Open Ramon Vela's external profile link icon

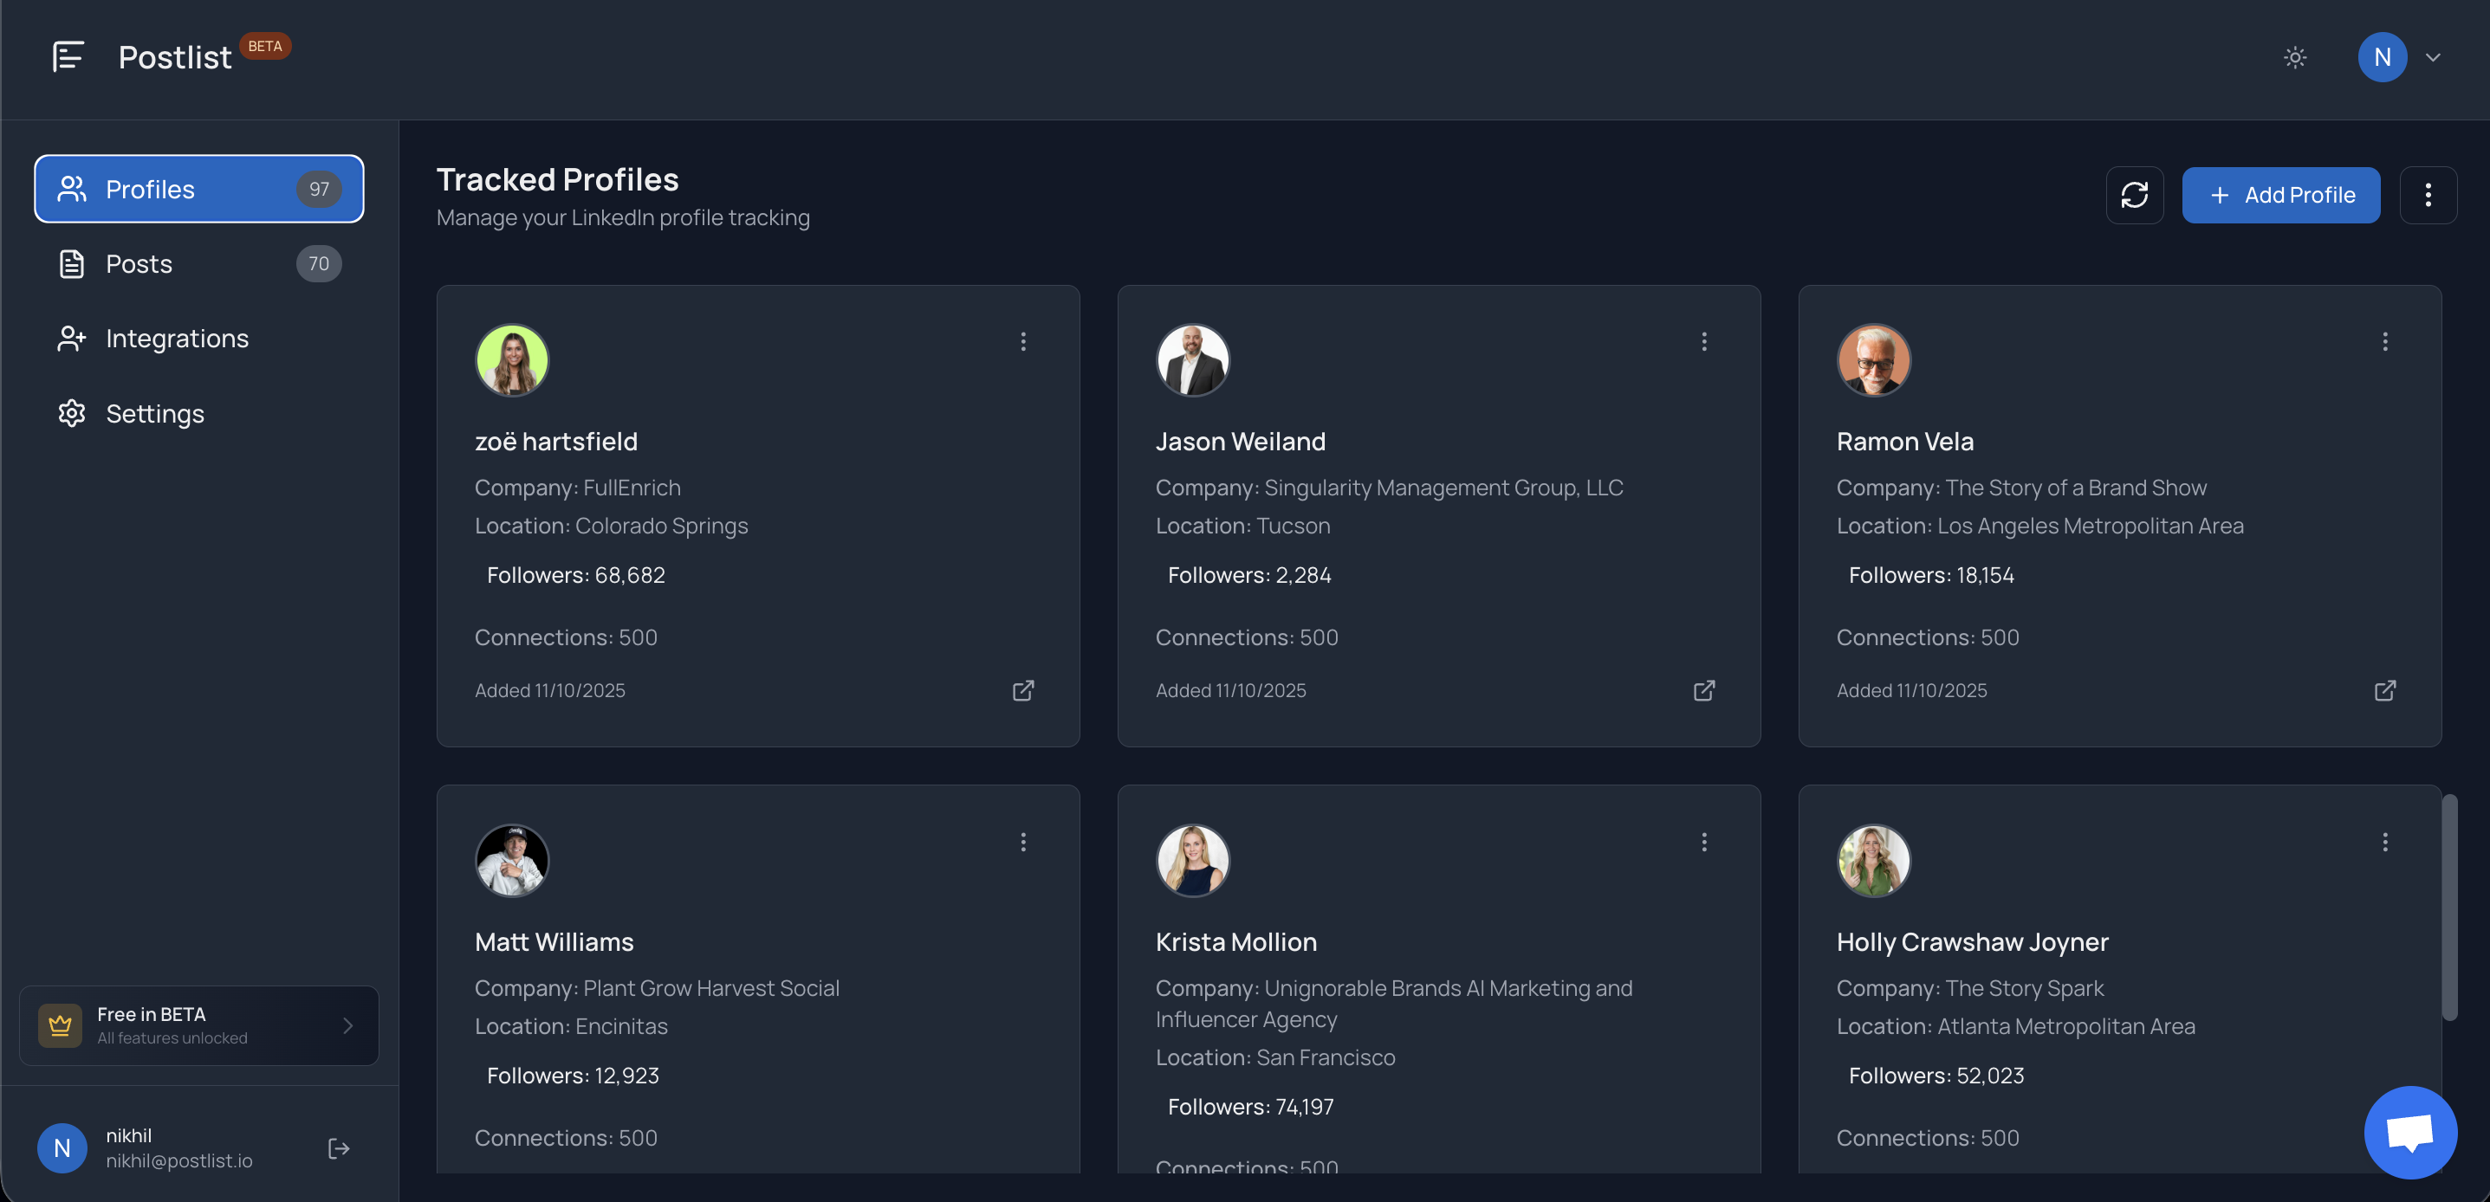pos(2384,690)
